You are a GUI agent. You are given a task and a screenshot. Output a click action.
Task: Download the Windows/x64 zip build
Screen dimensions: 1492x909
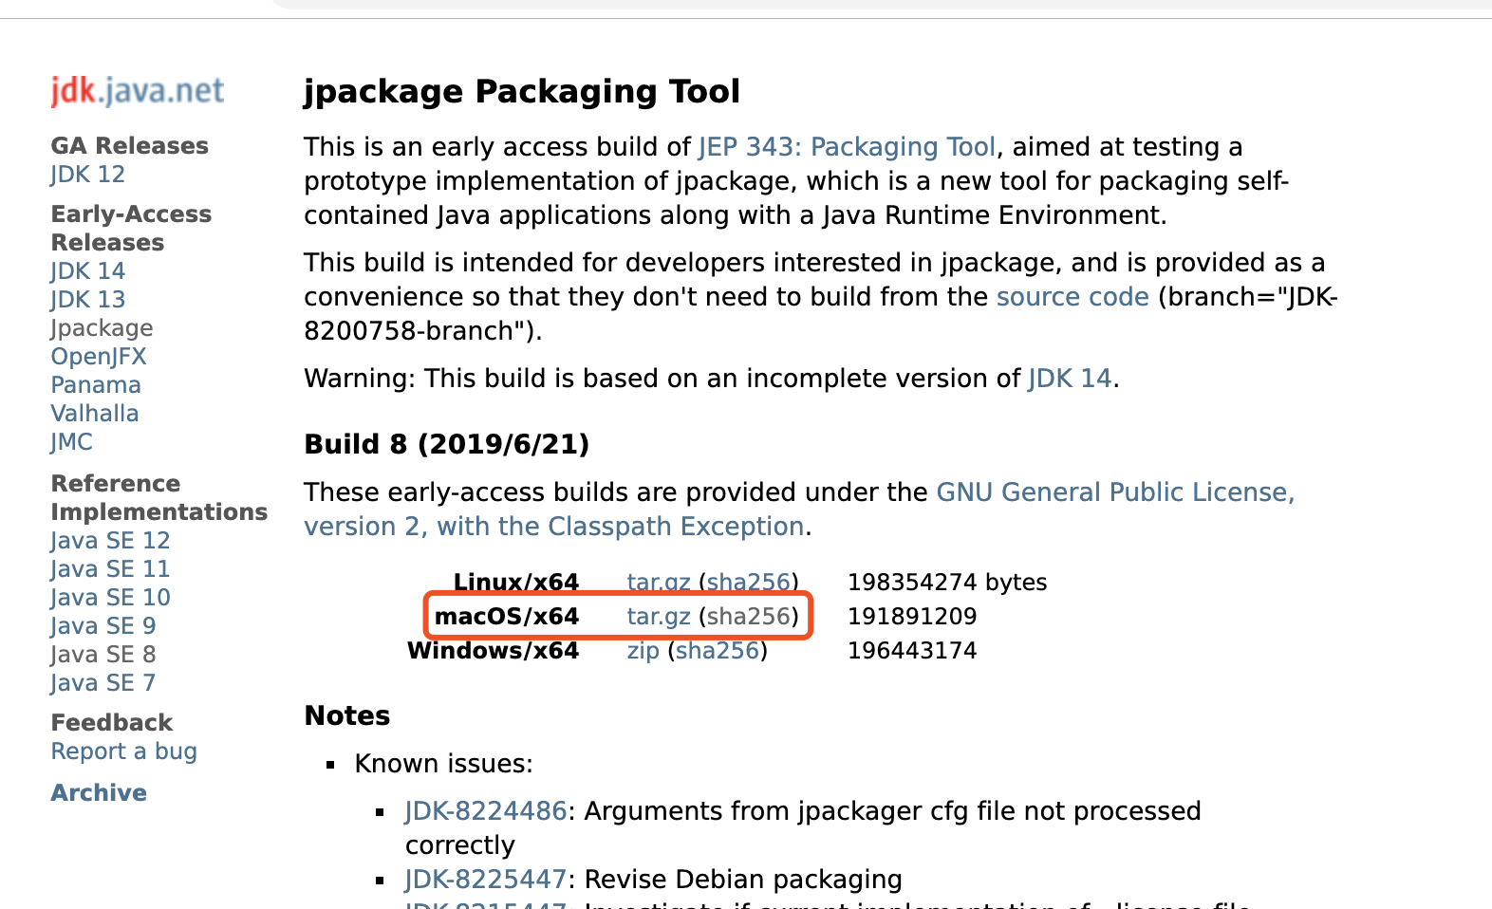click(643, 650)
